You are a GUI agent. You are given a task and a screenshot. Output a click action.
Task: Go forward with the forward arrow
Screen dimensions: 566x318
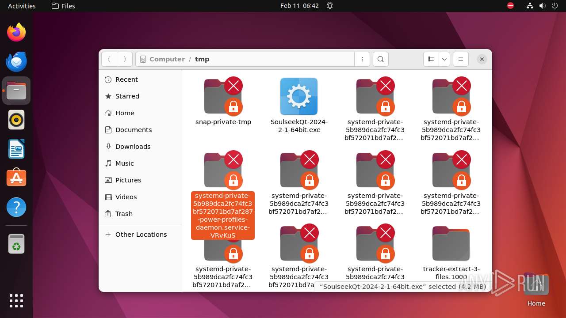pos(125,59)
